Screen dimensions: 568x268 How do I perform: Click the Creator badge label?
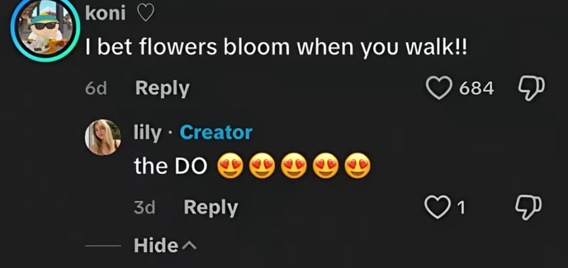point(216,133)
